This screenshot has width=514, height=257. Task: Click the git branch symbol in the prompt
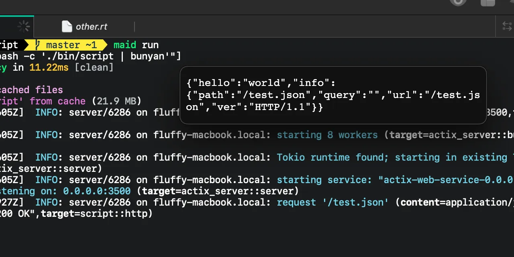(38, 45)
